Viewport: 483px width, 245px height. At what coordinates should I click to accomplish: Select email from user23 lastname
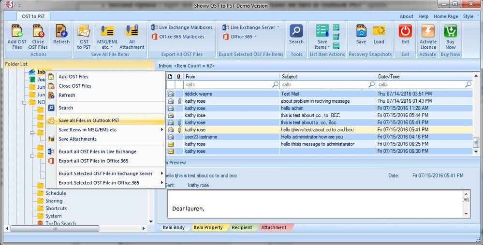[x=320, y=137]
